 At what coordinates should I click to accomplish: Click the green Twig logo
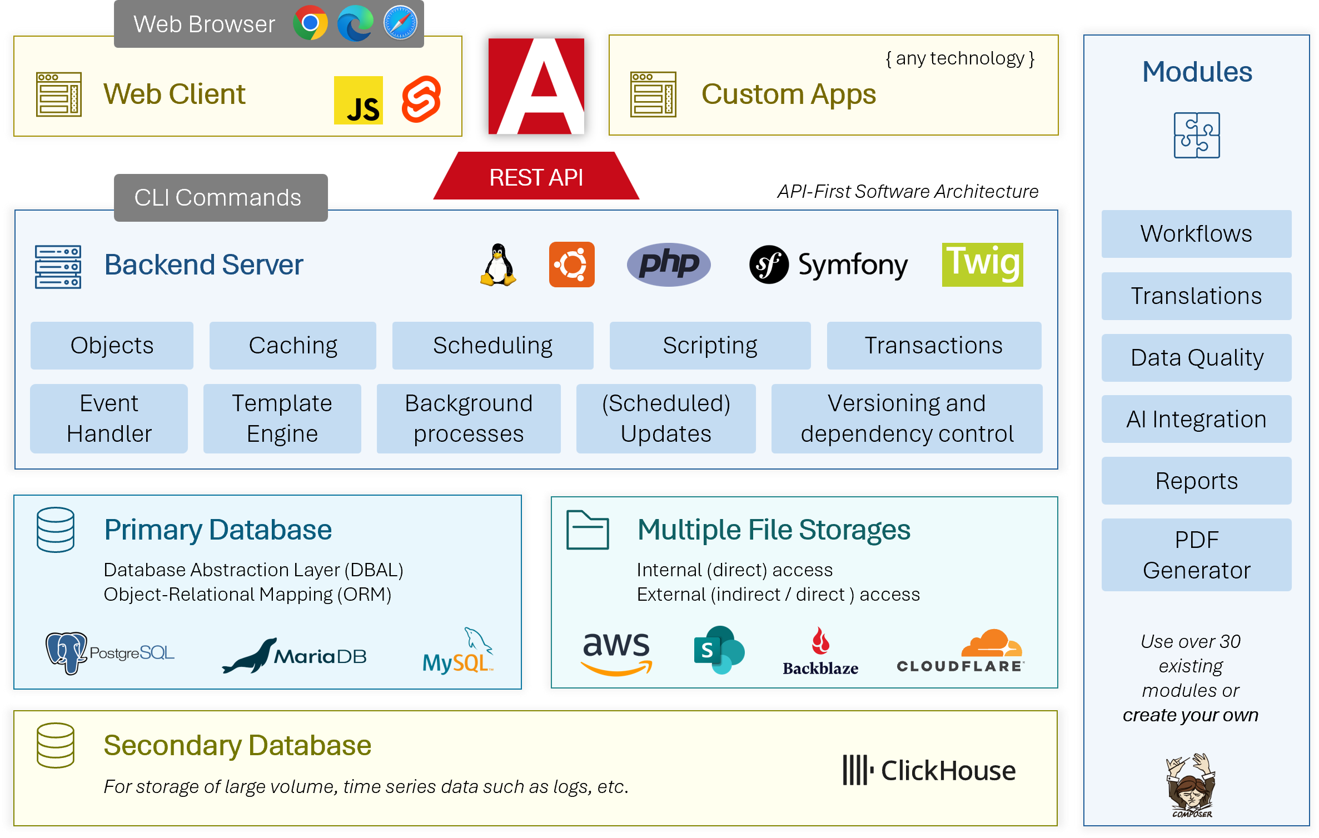982,265
